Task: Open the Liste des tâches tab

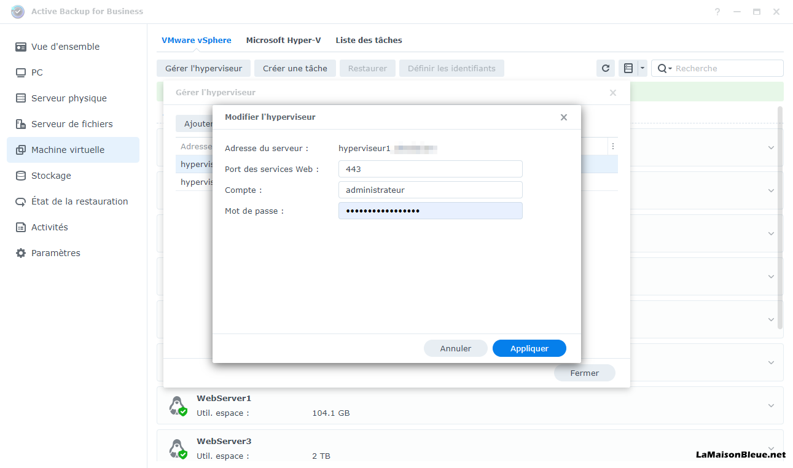Action: (369, 41)
